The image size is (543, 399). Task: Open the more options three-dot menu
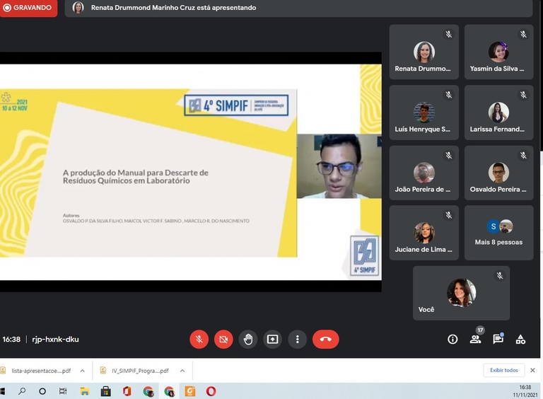(x=298, y=340)
